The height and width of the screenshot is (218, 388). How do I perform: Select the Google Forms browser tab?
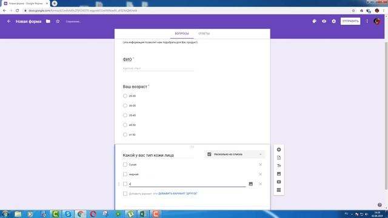point(25,4)
